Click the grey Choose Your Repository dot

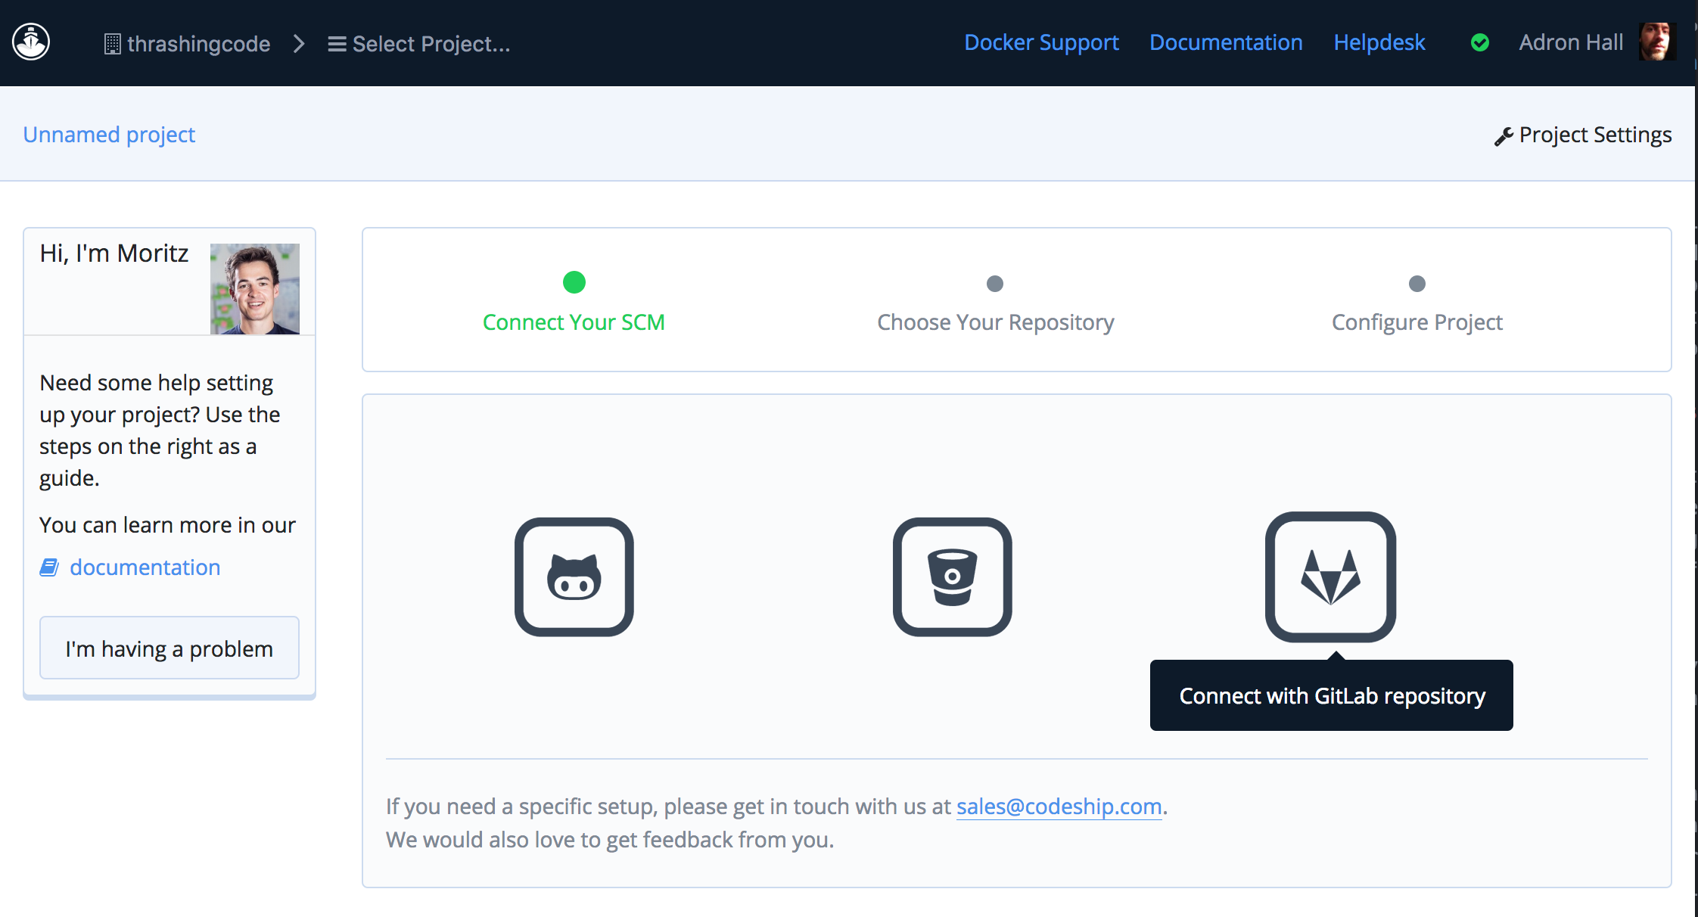(995, 284)
